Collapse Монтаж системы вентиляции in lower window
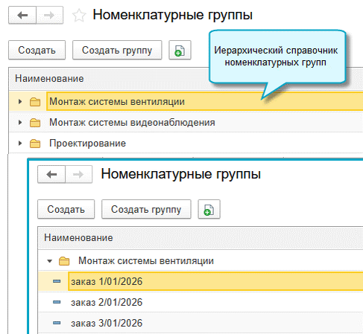This screenshot has height=334, width=363. point(49,261)
